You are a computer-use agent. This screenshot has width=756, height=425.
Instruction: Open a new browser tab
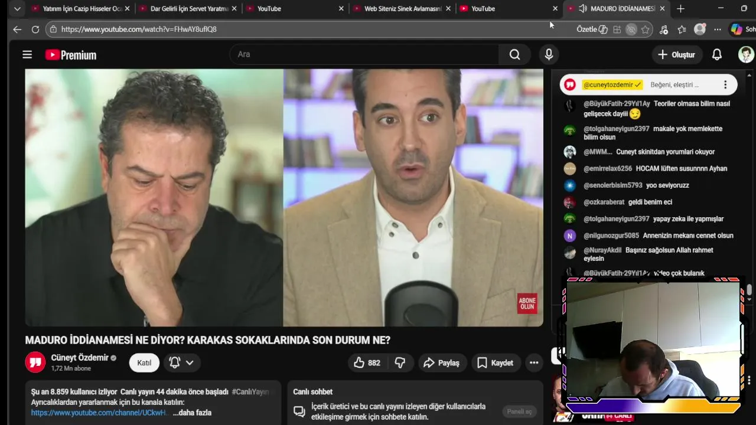680,9
